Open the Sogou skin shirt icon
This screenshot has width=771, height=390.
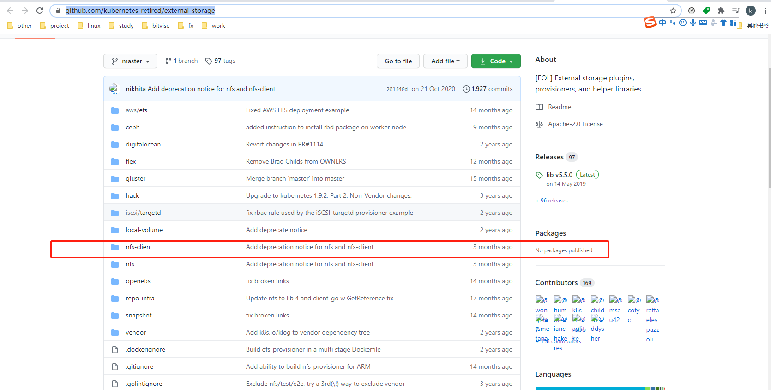[x=723, y=23]
